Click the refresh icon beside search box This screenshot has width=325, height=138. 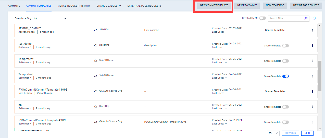pyautogui.click(x=314, y=18)
